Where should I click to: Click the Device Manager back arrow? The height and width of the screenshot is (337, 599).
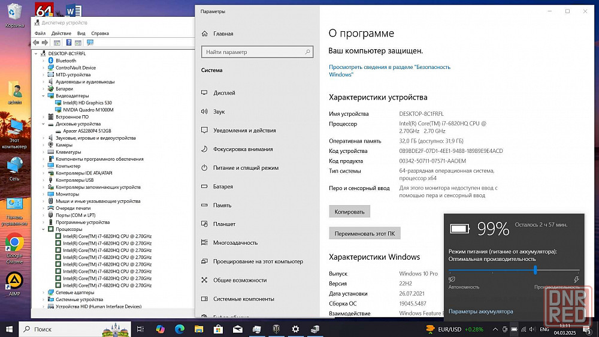36,43
